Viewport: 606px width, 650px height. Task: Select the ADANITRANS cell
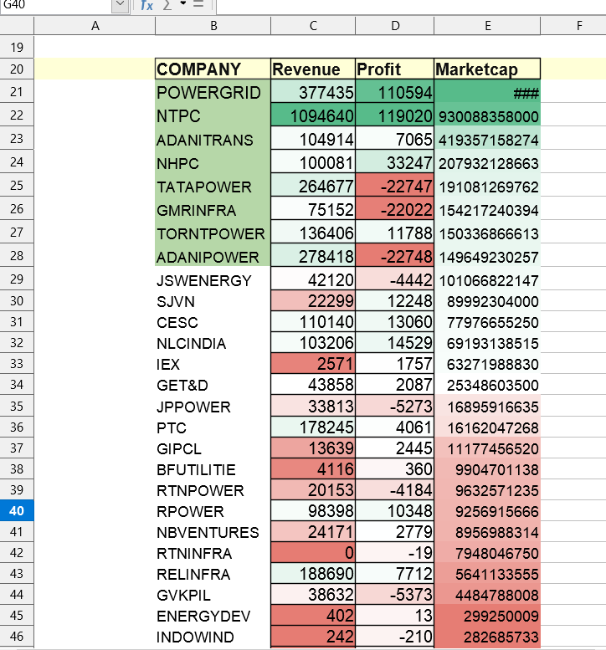click(x=213, y=139)
